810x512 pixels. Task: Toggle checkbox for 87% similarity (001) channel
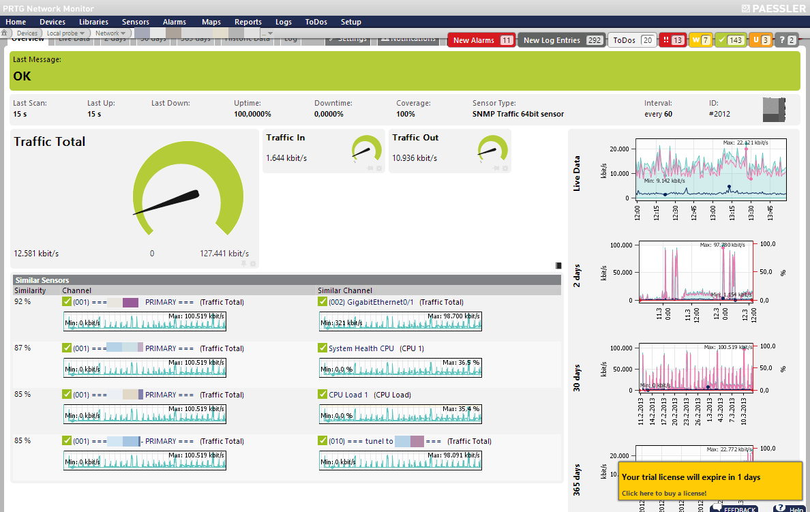tap(67, 348)
